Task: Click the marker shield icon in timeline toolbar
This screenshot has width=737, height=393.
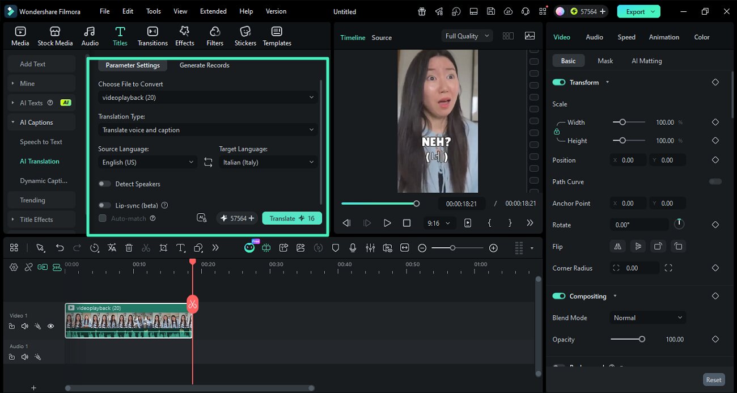Action: coord(336,248)
